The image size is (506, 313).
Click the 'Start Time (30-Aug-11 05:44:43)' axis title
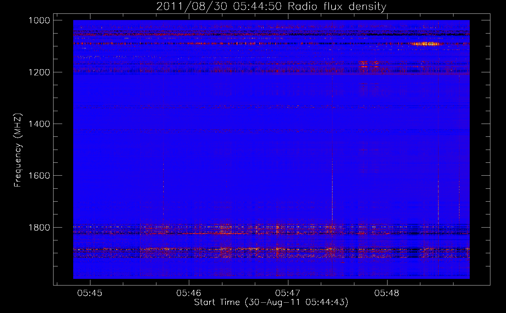click(271, 302)
